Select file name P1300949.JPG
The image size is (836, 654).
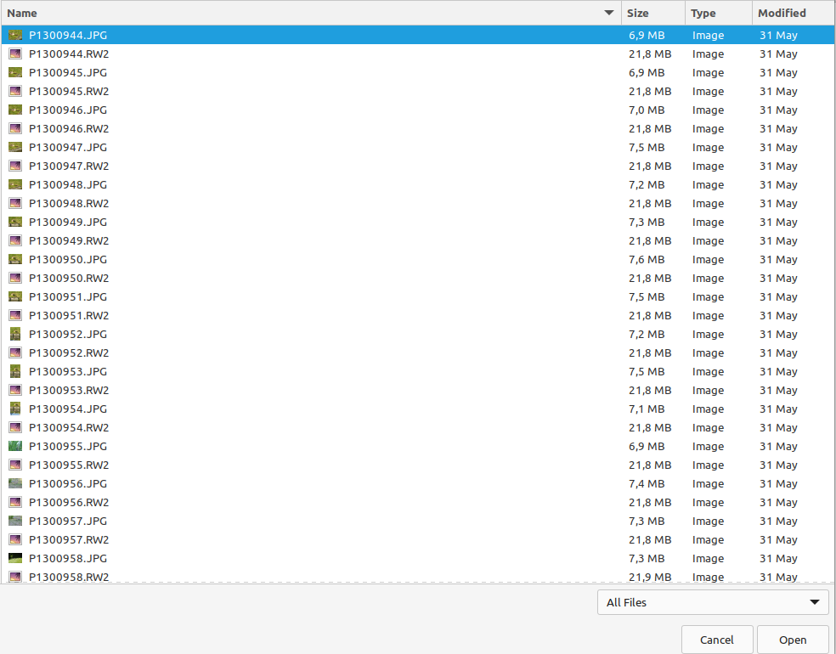click(68, 222)
